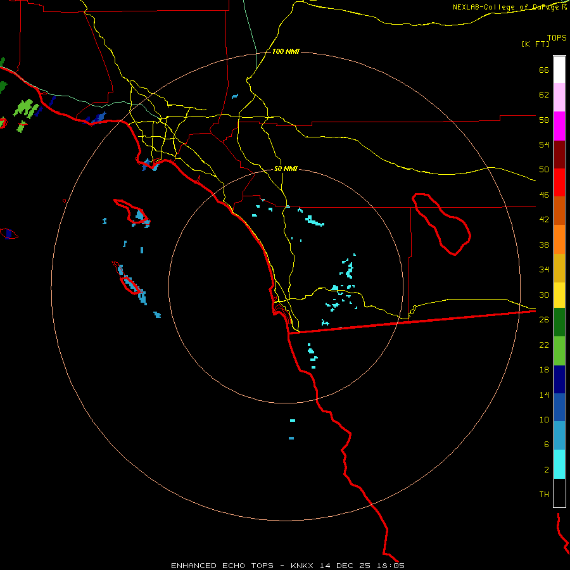
Task: Click the 6 legend value
Action: tap(547, 445)
